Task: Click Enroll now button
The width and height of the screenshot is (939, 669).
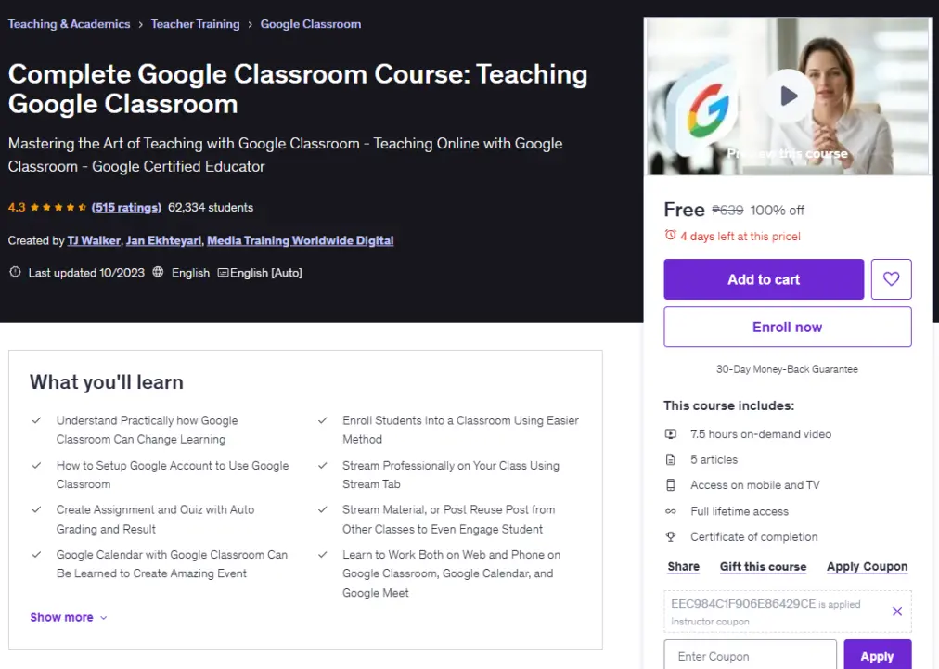Action: (788, 327)
